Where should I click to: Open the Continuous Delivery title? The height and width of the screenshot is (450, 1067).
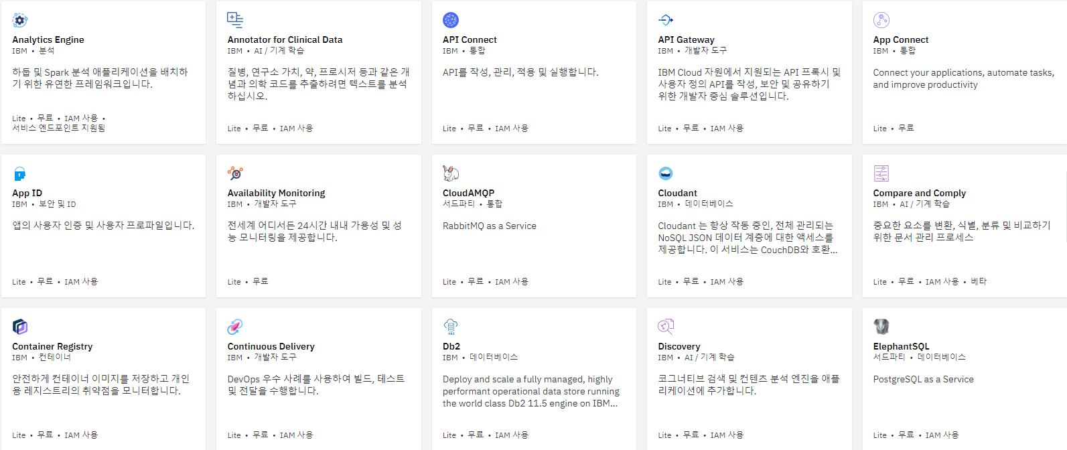pos(271,346)
